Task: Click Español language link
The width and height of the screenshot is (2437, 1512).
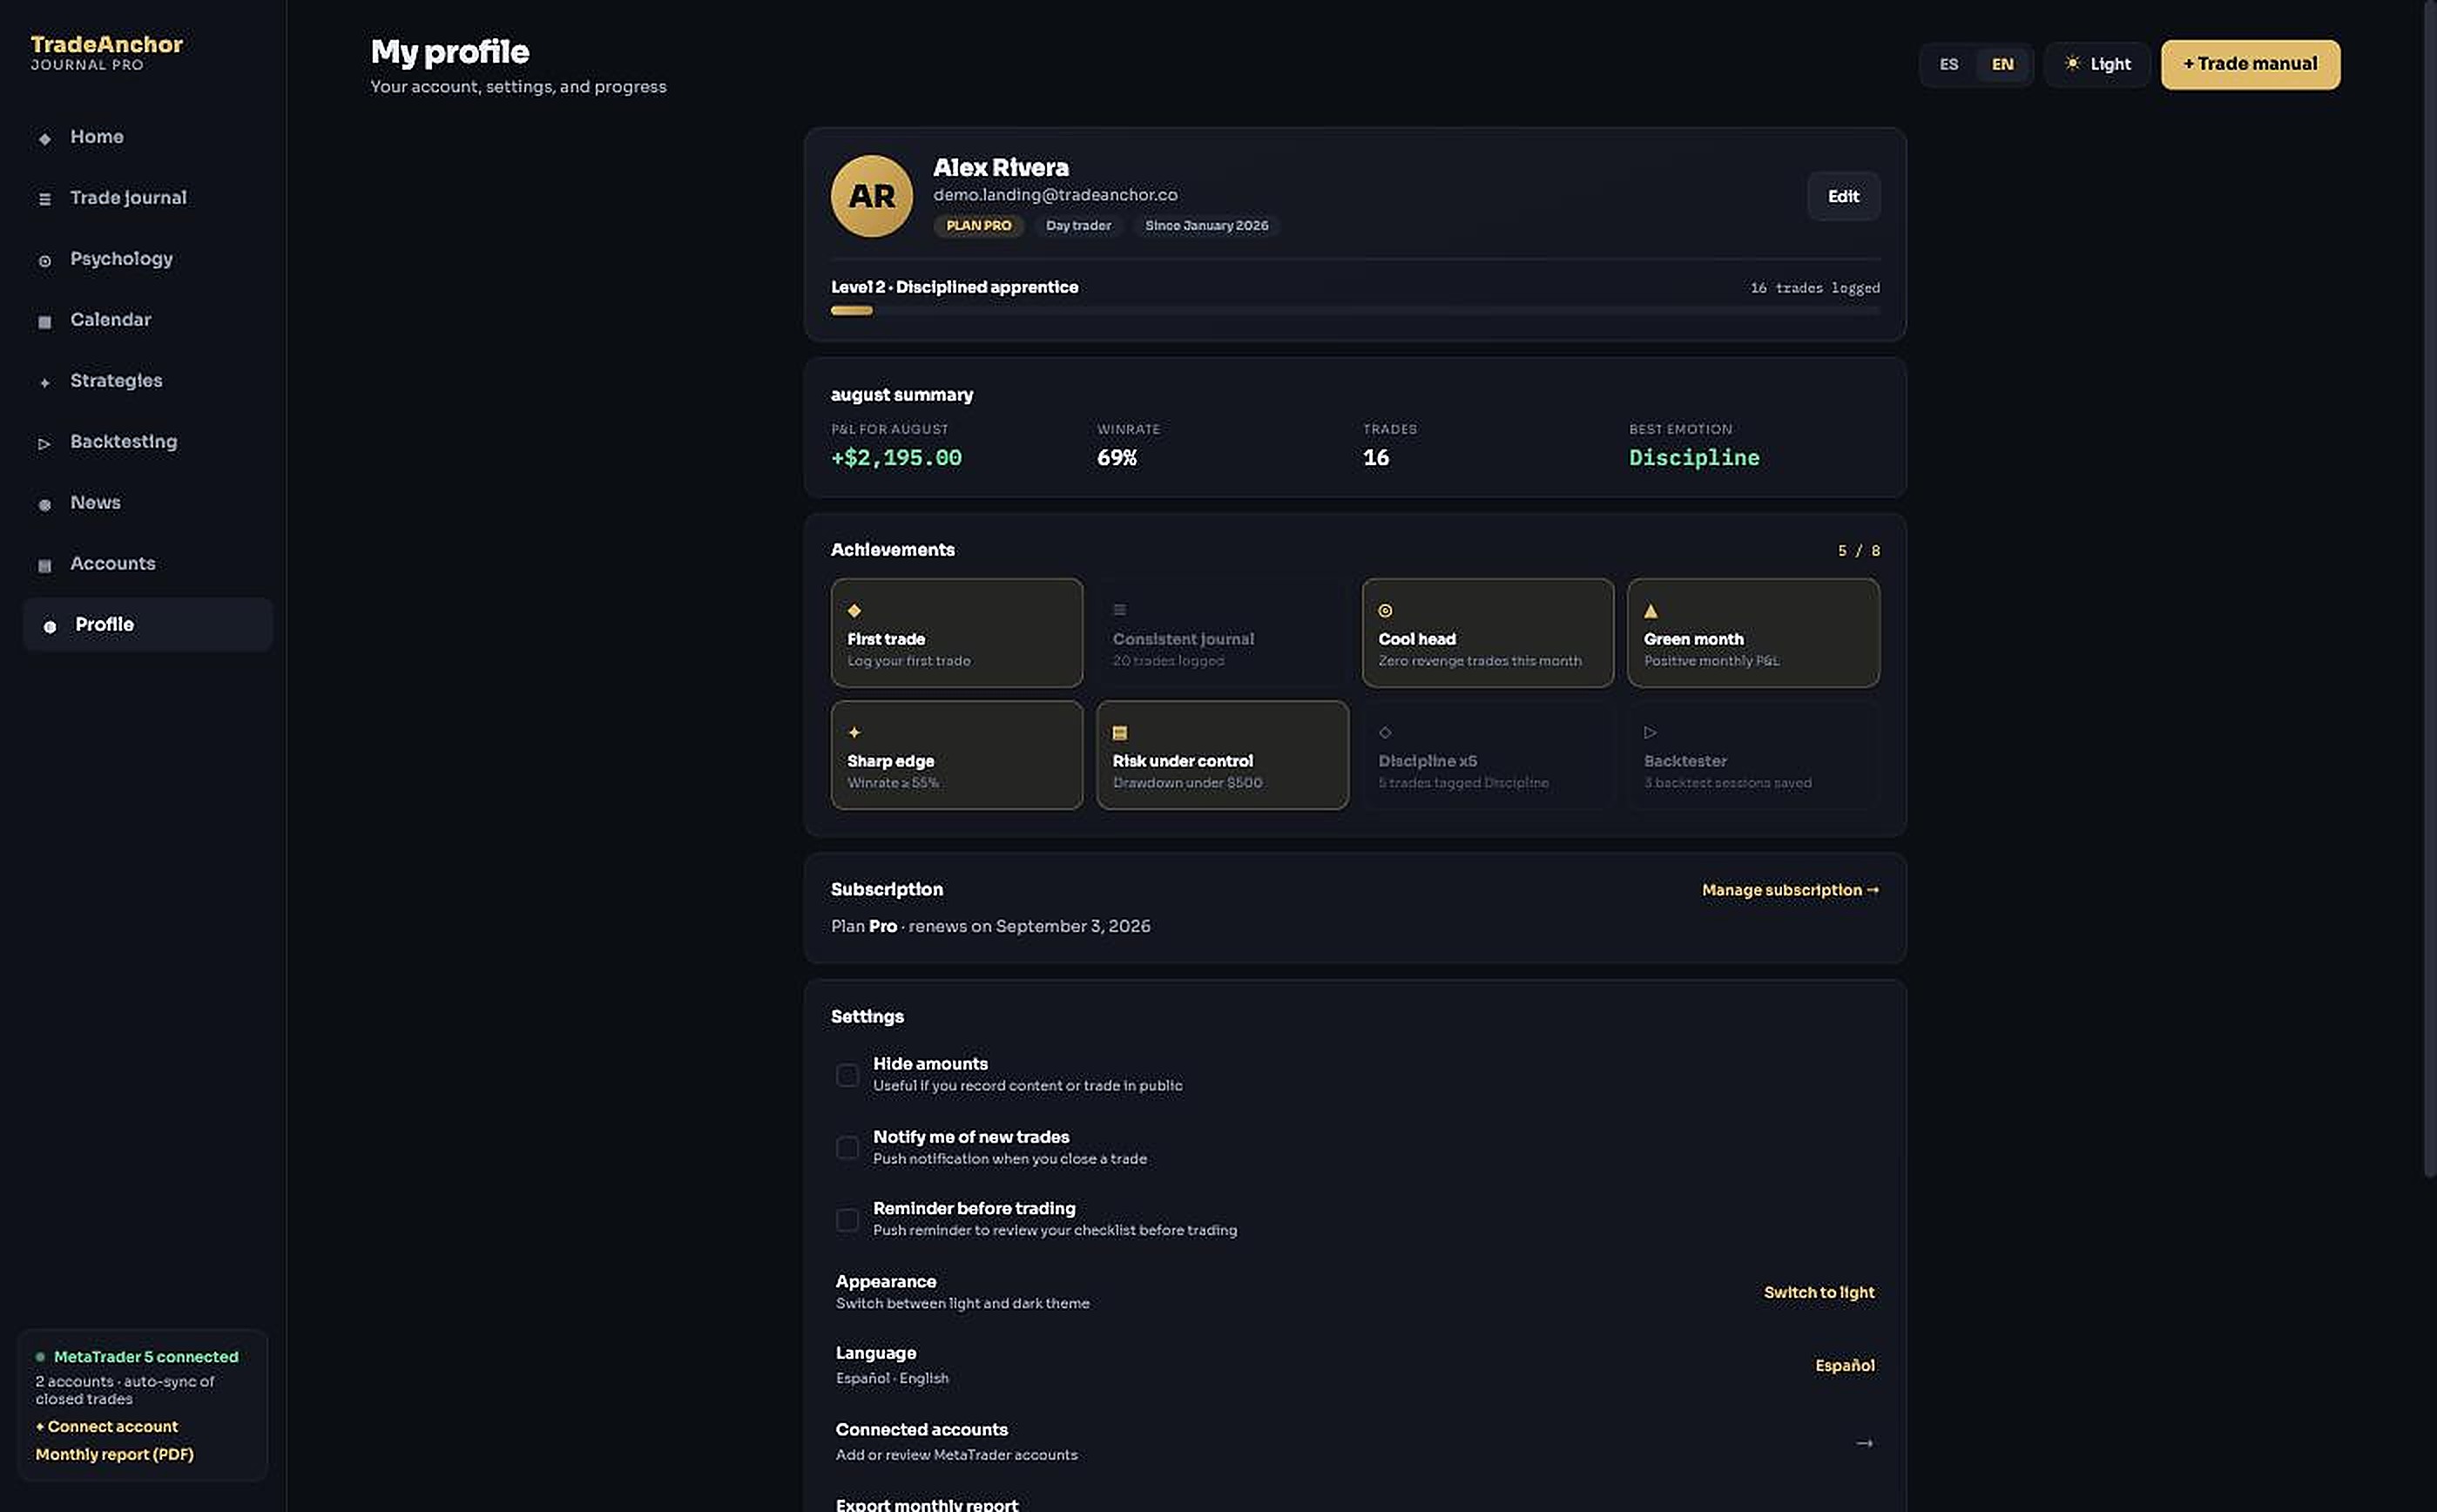Action: [x=1845, y=1365]
